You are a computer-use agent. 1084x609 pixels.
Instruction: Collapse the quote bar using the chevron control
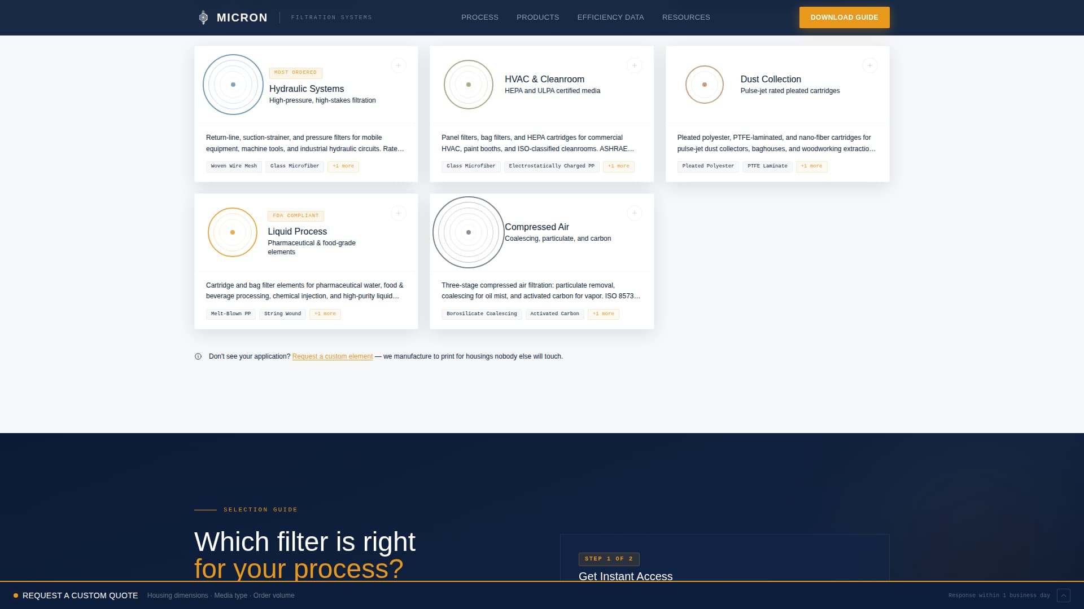coord(1063,595)
